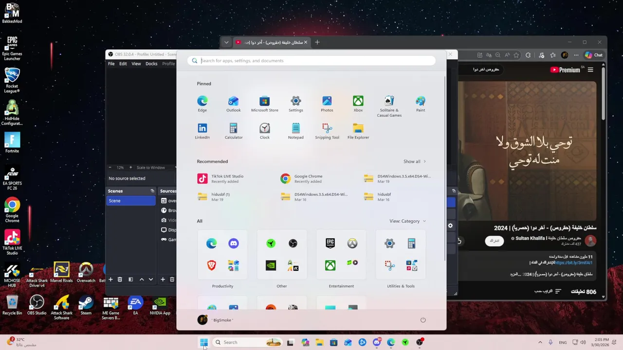The width and height of the screenshot is (623, 350).
Task: Add browser favorite with star icon
Action: coord(516,55)
